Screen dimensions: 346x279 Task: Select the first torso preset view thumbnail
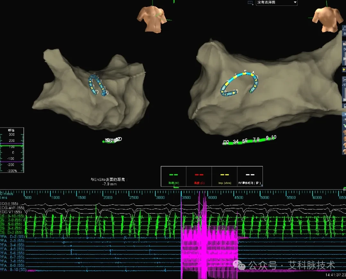coord(344,133)
